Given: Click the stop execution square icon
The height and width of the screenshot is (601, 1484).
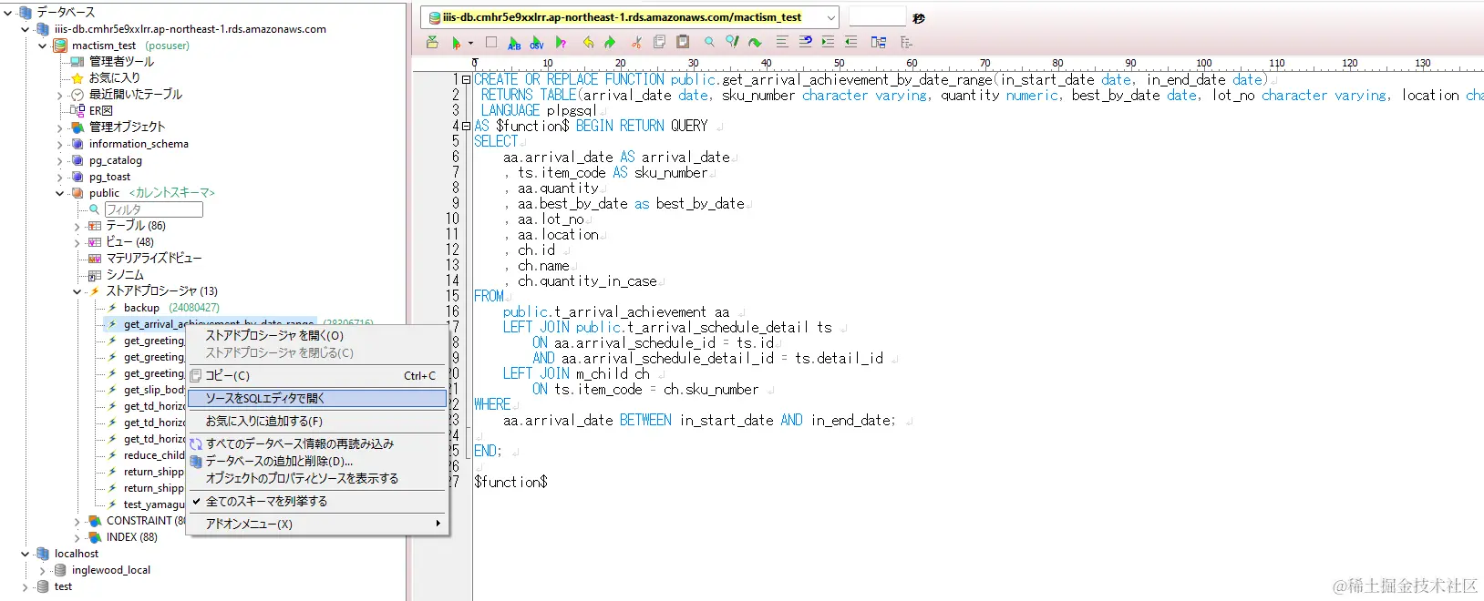Looking at the screenshot, I should [491, 42].
